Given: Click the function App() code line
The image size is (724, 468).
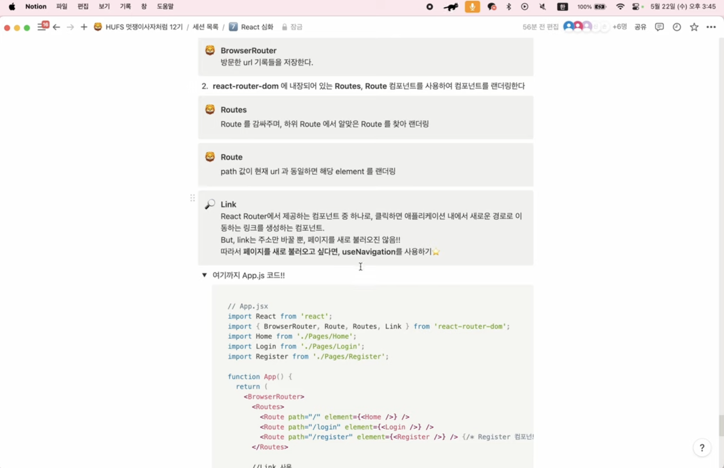Looking at the screenshot, I should pos(260,377).
